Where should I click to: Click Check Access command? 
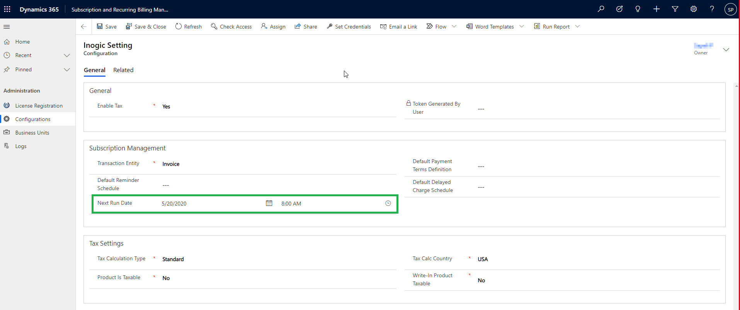pos(231,27)
